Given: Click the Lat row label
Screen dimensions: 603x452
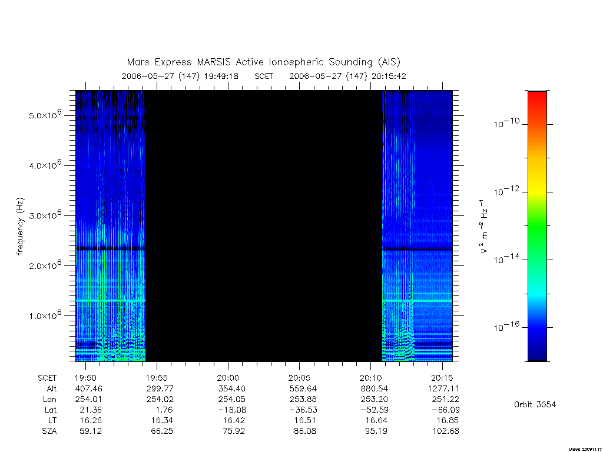Looking at the screenshot, I should point(51,410).
